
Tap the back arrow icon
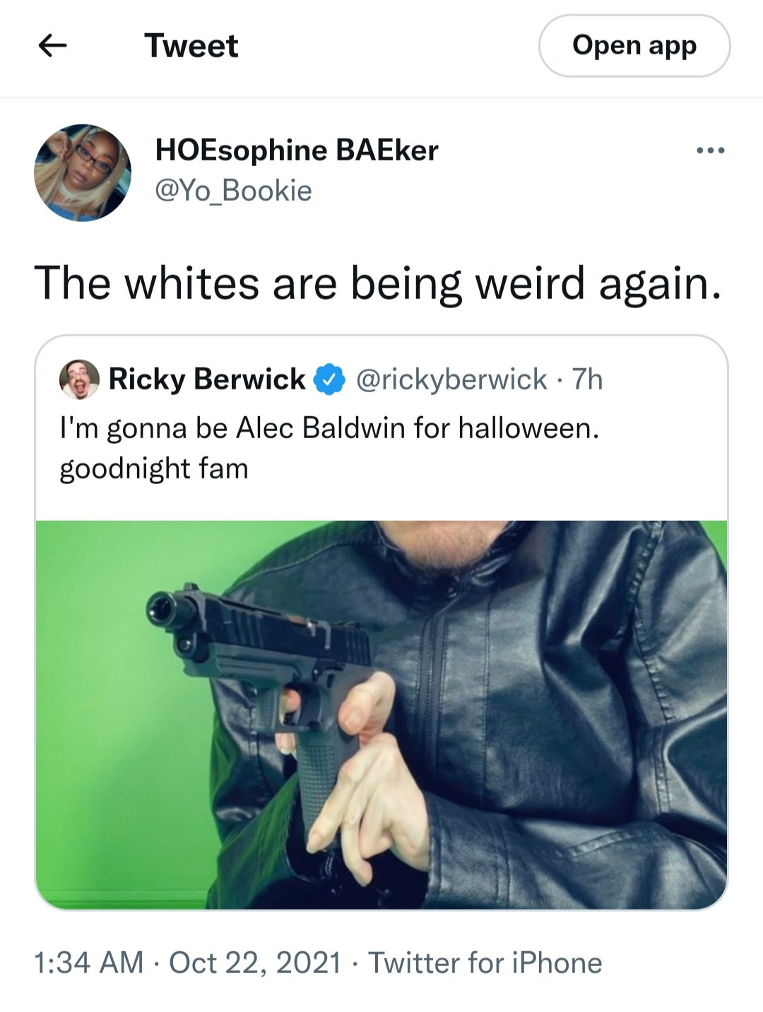tap(52, 46)
